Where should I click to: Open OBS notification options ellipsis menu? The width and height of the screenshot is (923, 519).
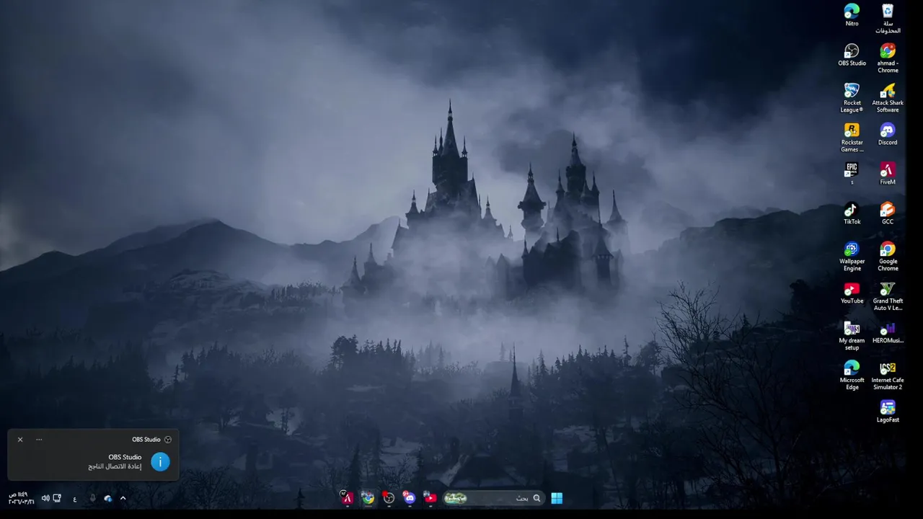click(x=39, y=439)
